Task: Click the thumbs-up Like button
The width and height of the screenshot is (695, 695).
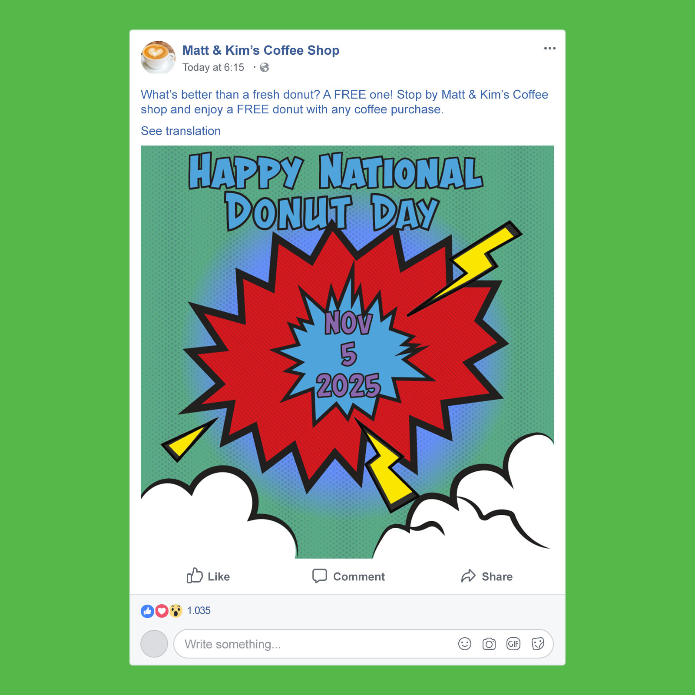Action: pos(208,576)
